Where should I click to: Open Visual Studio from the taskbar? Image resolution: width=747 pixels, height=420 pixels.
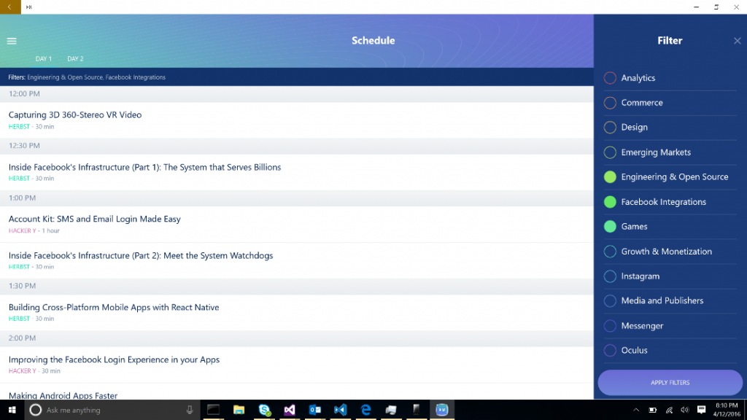point(290,410)
